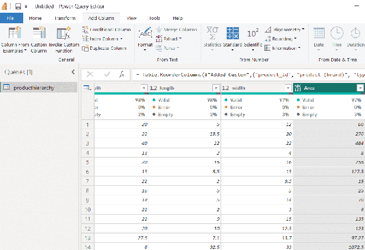Click the Save icon in title bar

(x=18, y=7)
